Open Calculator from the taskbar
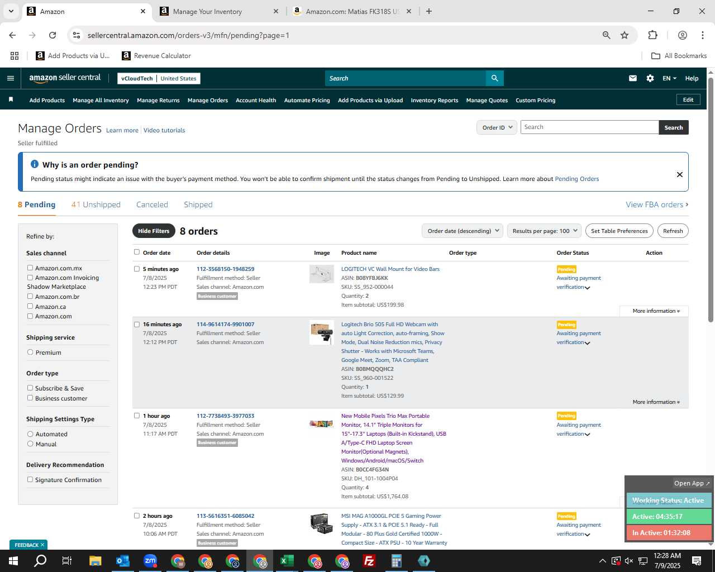The width and height of the screenshot is (715, 572). (397, 561)
